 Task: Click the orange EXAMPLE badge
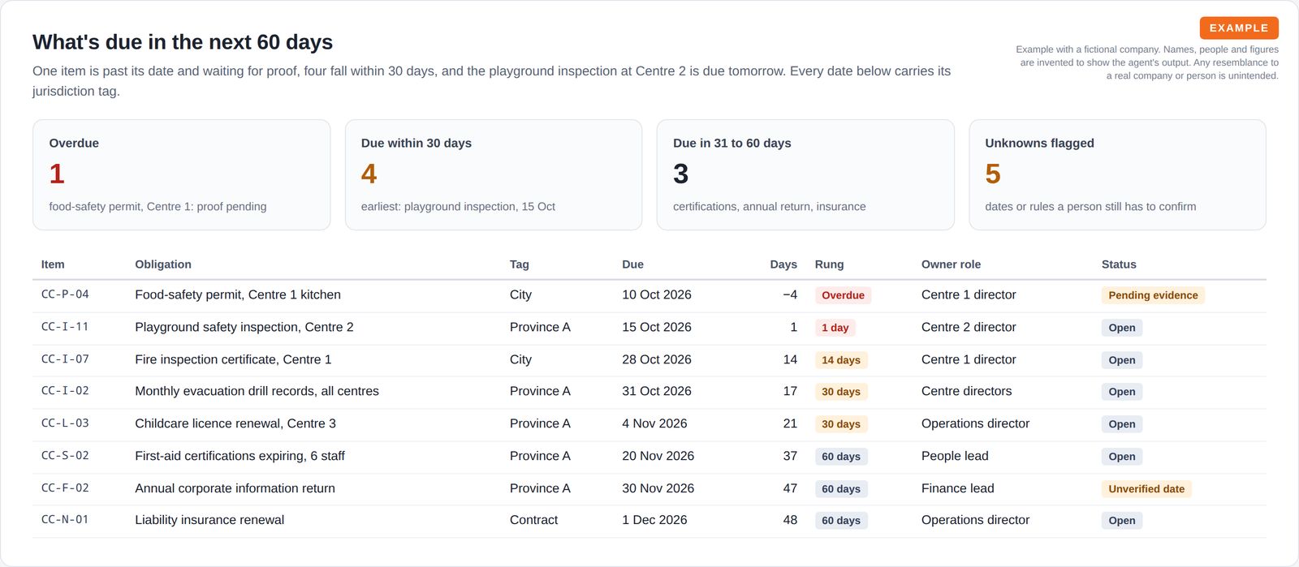pyautogui.click(x=1239, y=28)
